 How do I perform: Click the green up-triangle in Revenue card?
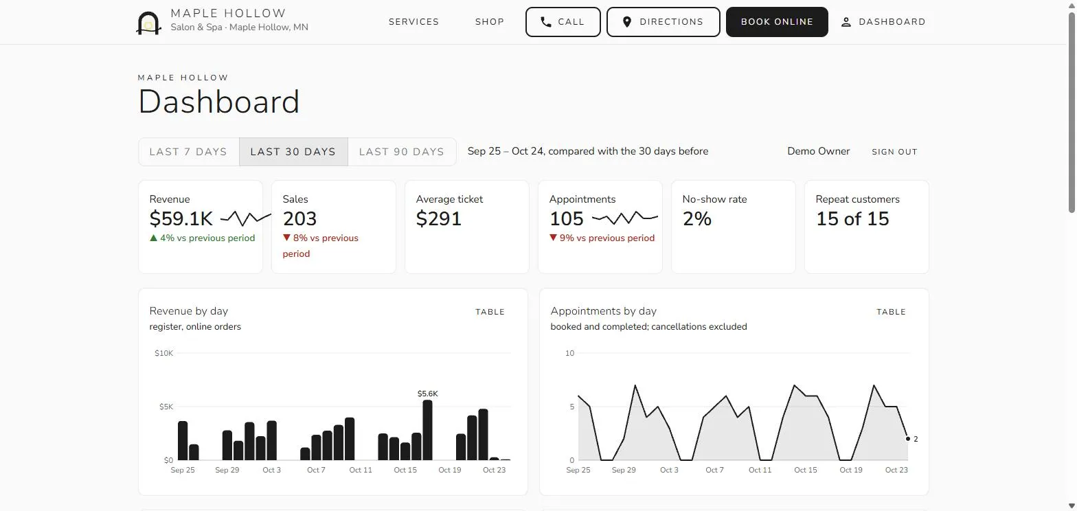click(154, 238)
